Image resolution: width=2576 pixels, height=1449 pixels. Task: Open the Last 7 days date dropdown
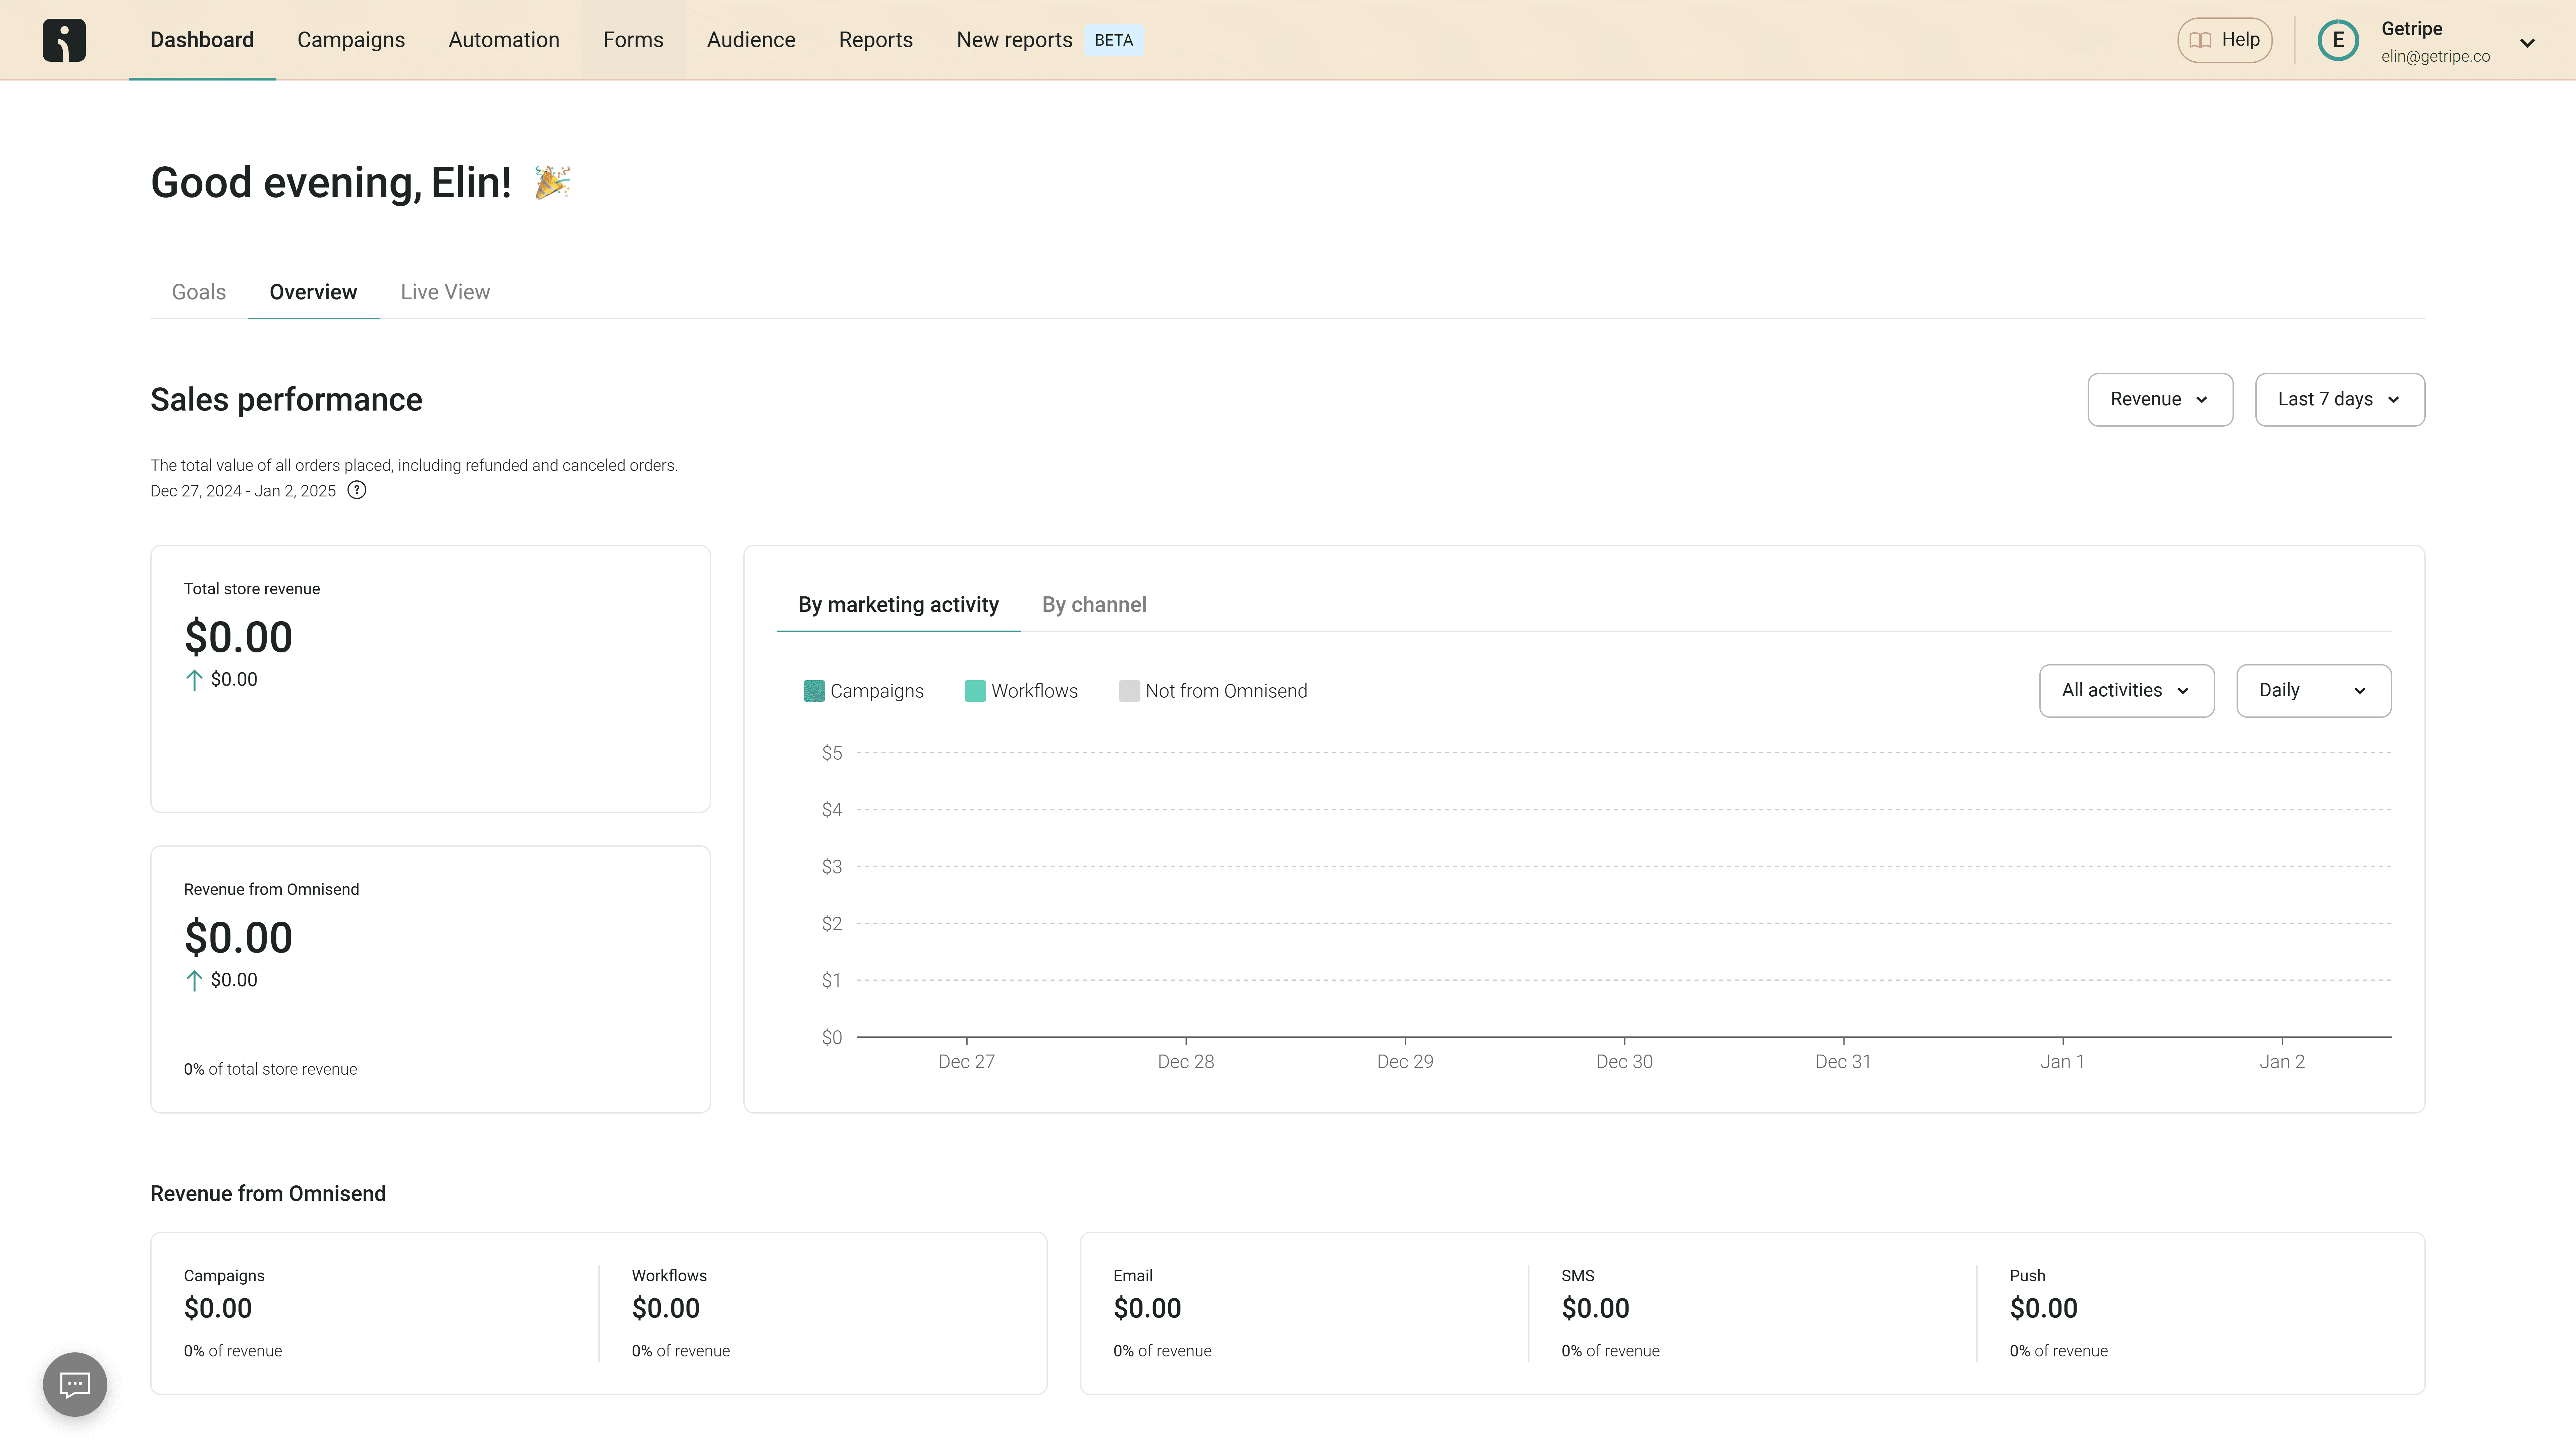tap(2340, 400)
